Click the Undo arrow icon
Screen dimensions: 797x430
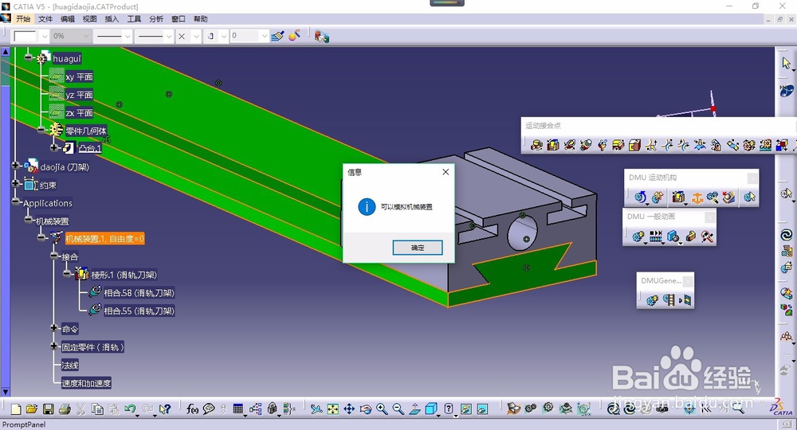(130, 408)
